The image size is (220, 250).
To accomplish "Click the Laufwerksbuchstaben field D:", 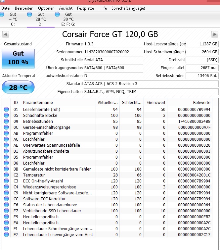I will (113, 76).
